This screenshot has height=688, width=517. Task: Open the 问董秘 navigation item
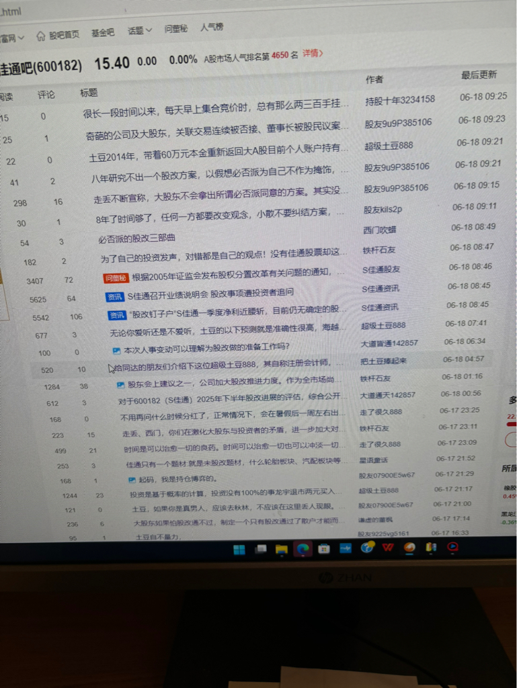pyautogui.click(x=175, y=29)
